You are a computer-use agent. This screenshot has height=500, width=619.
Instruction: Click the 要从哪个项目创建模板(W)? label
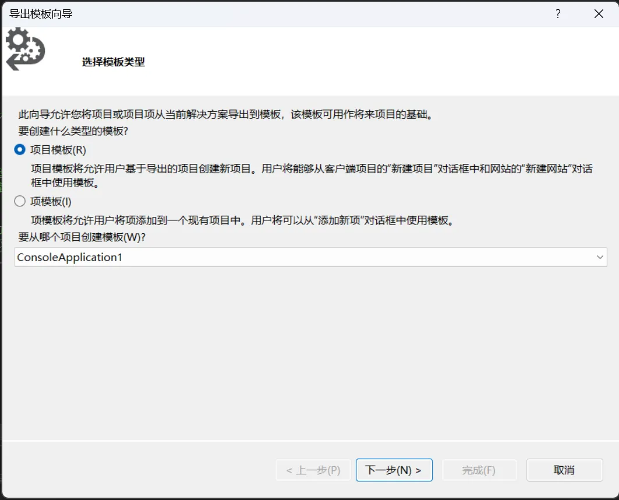pos(82,237)
